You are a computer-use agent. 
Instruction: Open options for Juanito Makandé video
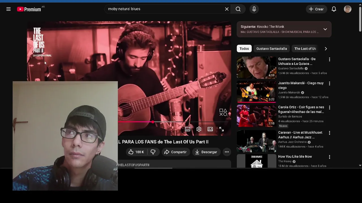coord(329,83)
